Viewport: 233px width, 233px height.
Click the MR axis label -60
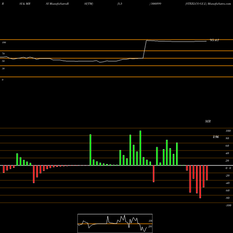click(x=227, y=191)
